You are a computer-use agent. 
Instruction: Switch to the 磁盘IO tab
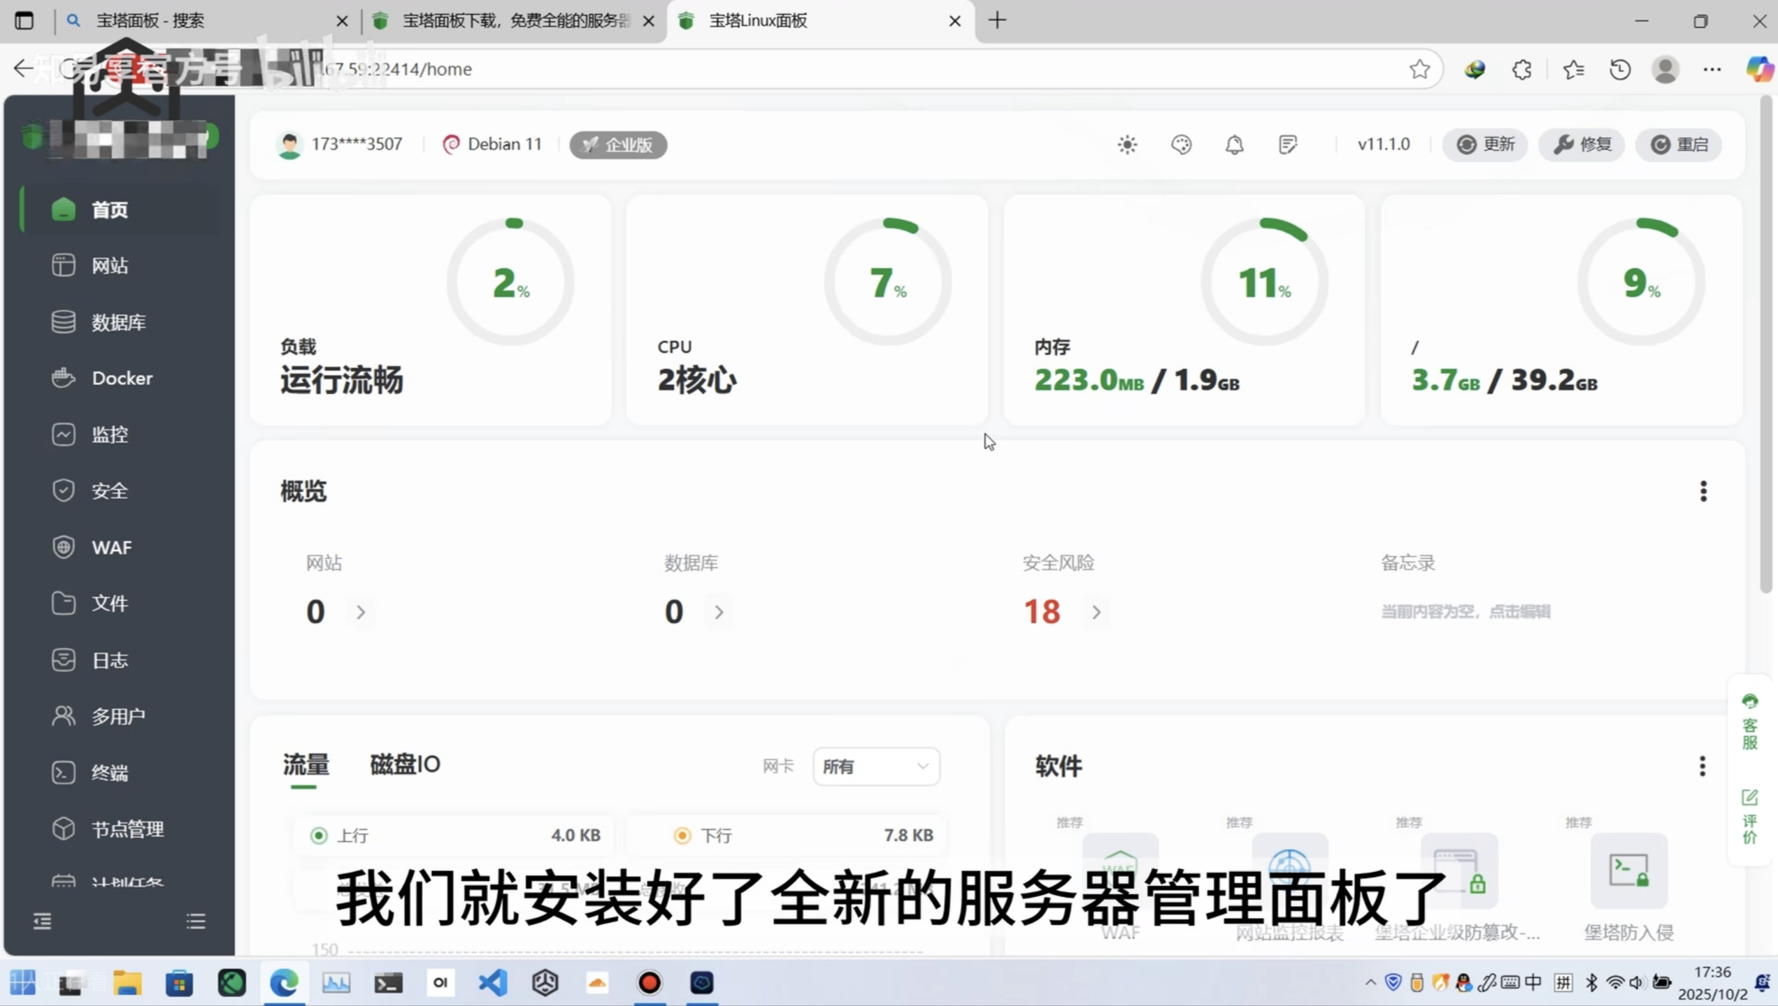[405, 764]
